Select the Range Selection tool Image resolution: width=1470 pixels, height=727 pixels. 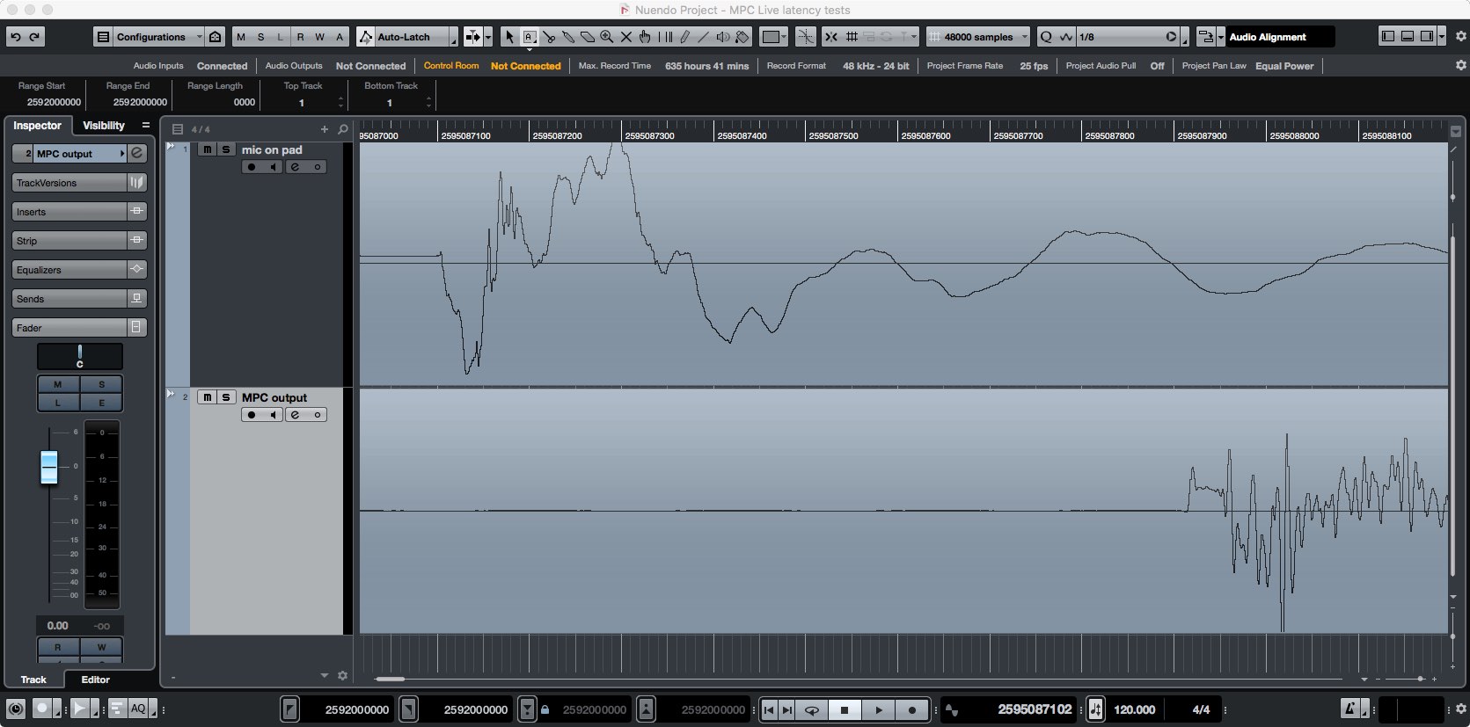pyautogui.click(x=529, y=37)
